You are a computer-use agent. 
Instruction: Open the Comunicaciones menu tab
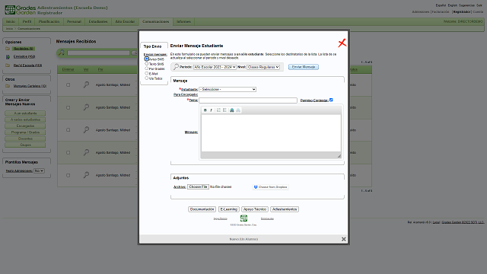(155, 21)
